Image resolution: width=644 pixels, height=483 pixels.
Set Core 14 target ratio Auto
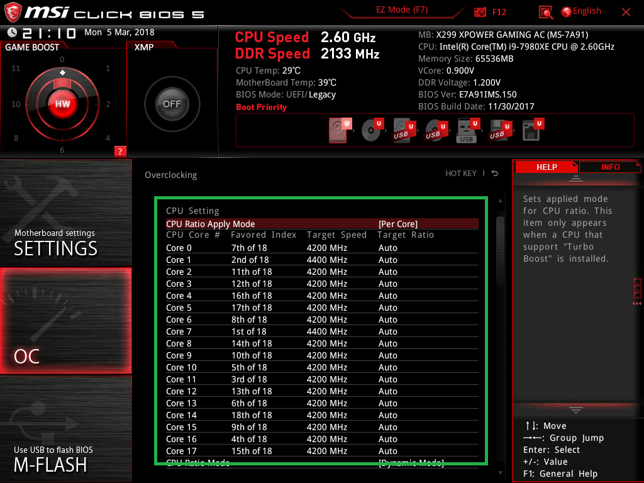pos(387,415)
